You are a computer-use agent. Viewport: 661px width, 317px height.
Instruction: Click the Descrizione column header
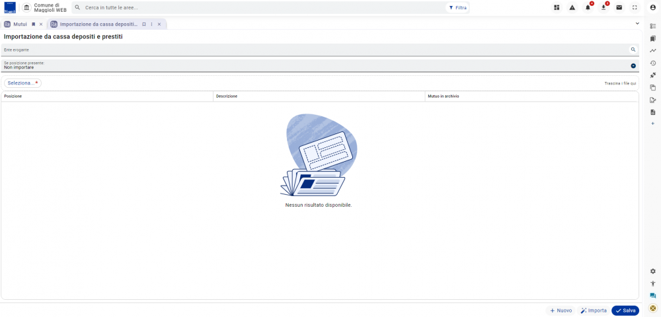tap(319, 96)
